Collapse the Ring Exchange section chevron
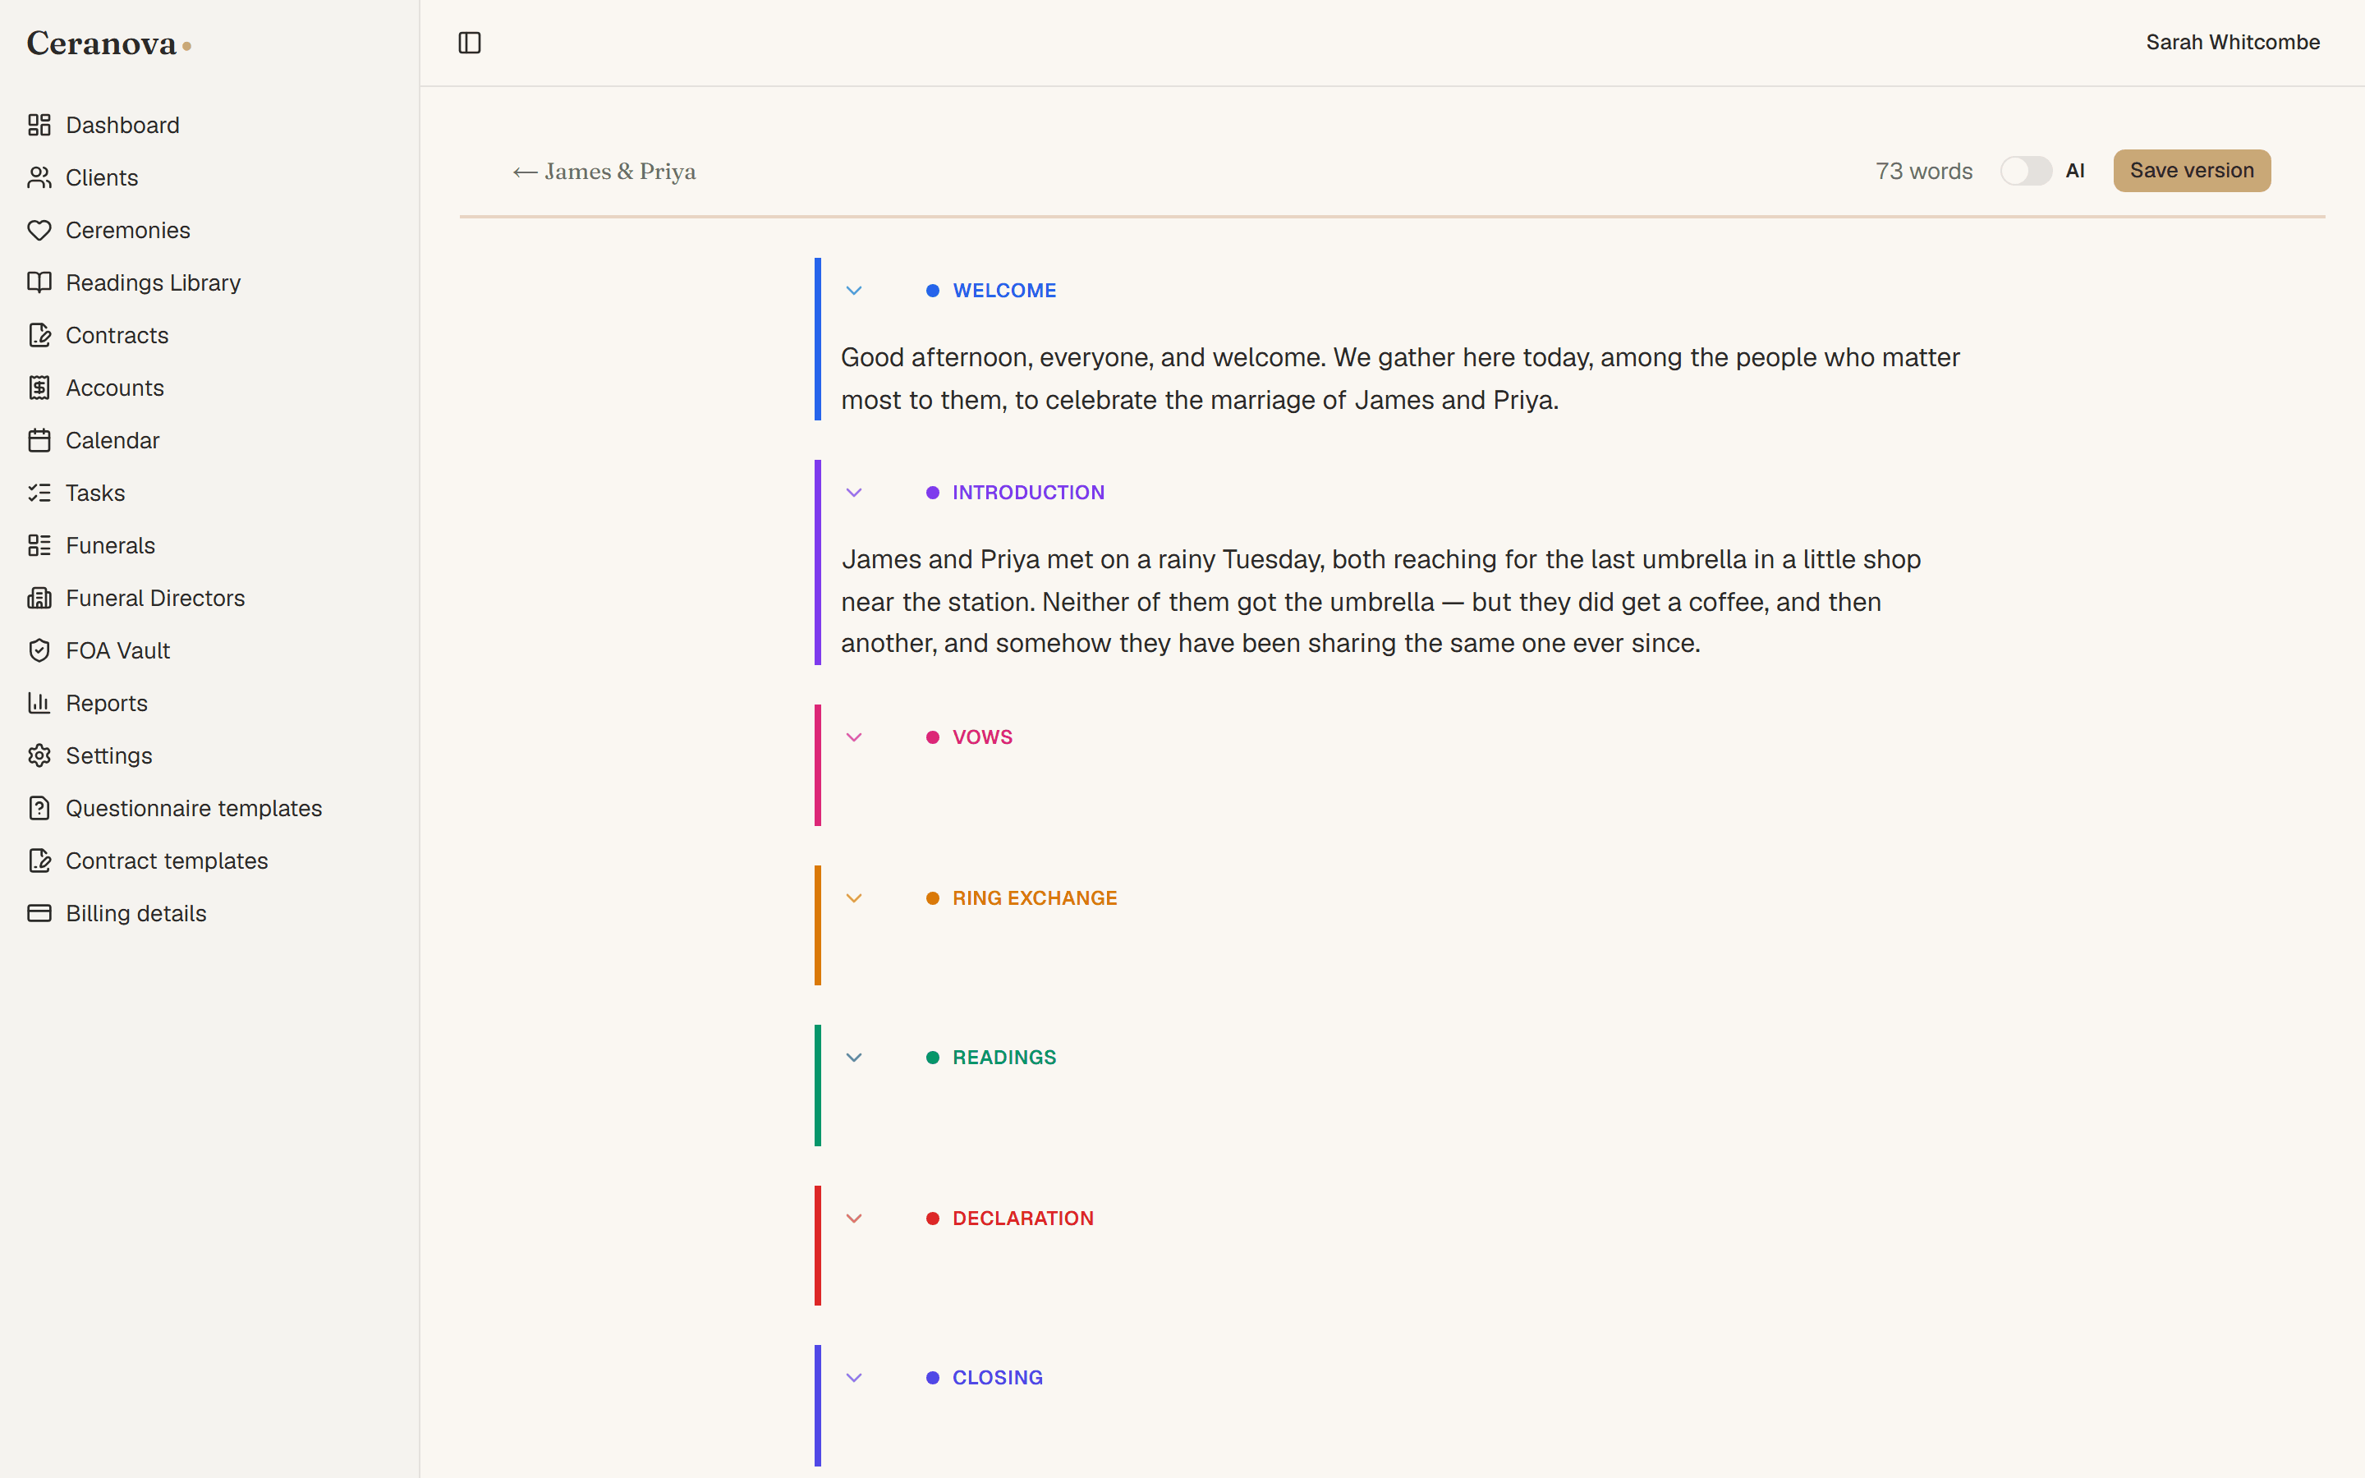Image resolution: width=2365 pixels, height=1478 pixels. coord(854,898)
